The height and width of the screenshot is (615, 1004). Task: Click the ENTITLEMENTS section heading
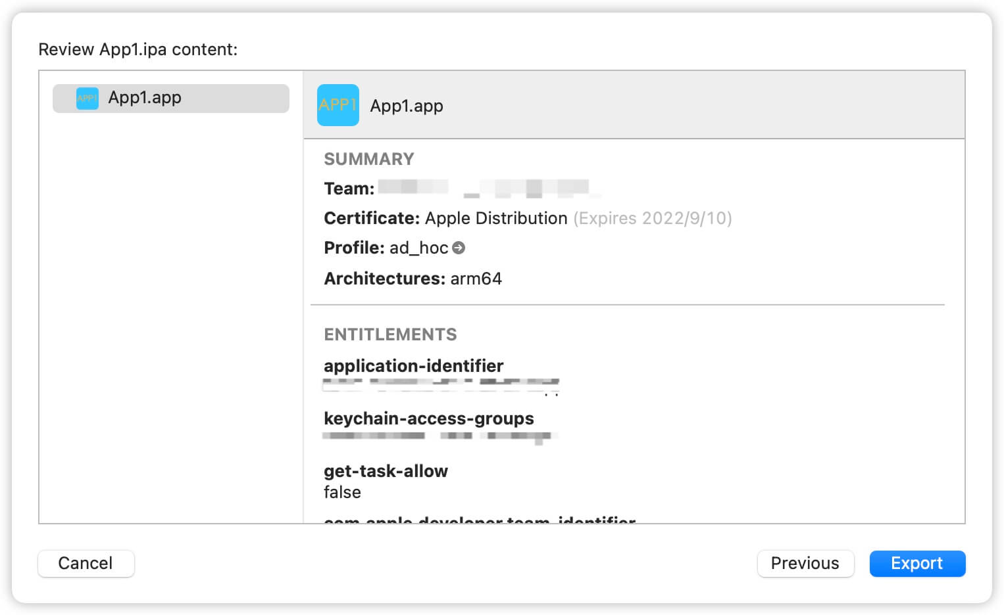click(x=391, y=334)
